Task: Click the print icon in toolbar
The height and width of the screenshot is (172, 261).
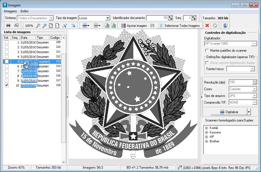Action: pos(8,25)
